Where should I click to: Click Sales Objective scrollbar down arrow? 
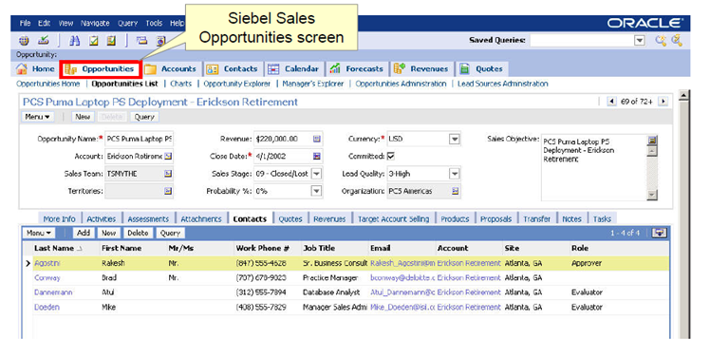(x=652, y=195)
